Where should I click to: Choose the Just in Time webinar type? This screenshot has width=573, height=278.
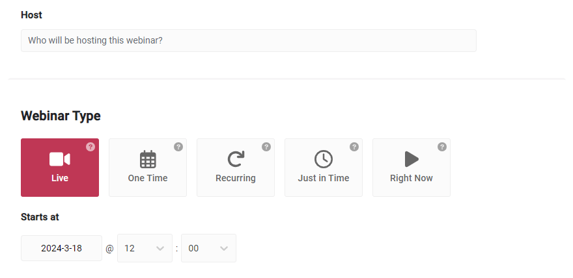(x=324, y=168)
